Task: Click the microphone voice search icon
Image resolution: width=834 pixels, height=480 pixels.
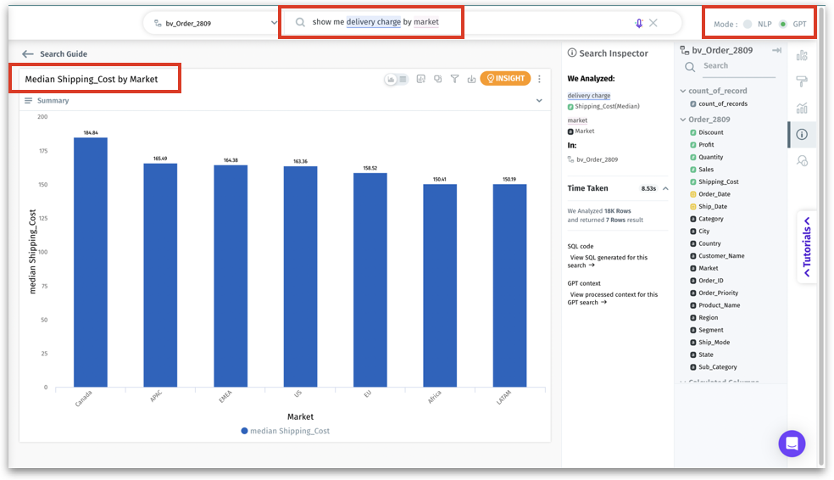Action: point(639,23)
